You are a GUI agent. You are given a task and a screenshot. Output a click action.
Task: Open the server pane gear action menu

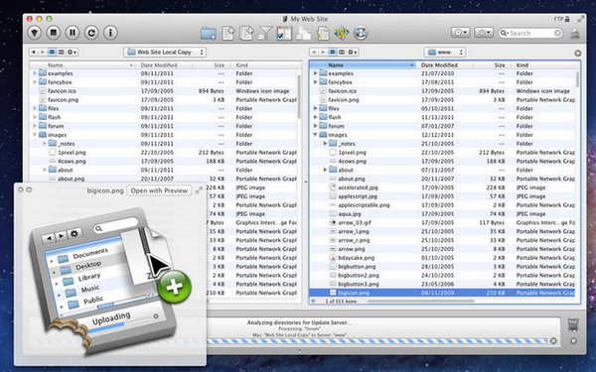[353, 52]
